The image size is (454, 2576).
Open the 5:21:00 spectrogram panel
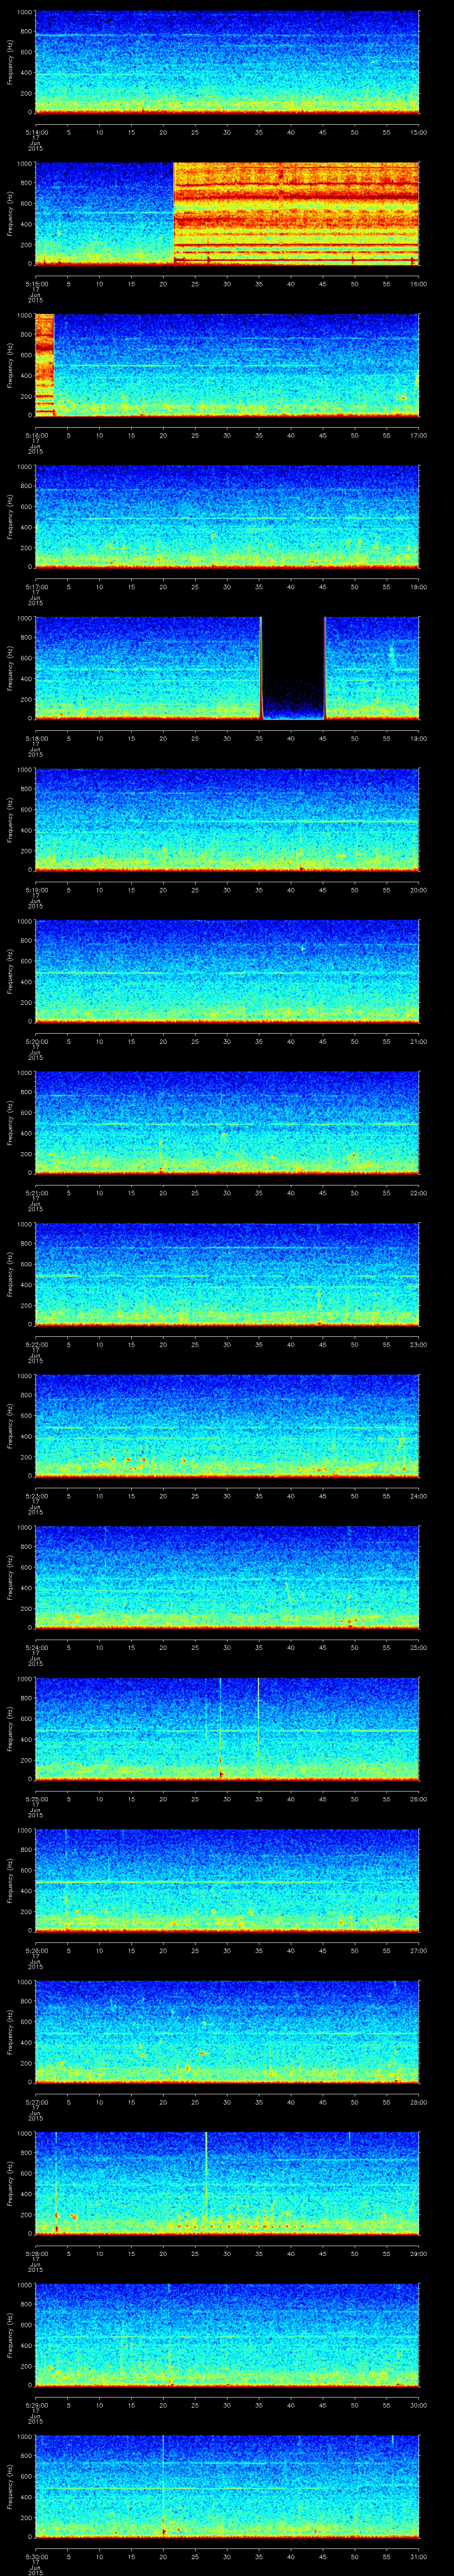click(x=227, y=1122)
